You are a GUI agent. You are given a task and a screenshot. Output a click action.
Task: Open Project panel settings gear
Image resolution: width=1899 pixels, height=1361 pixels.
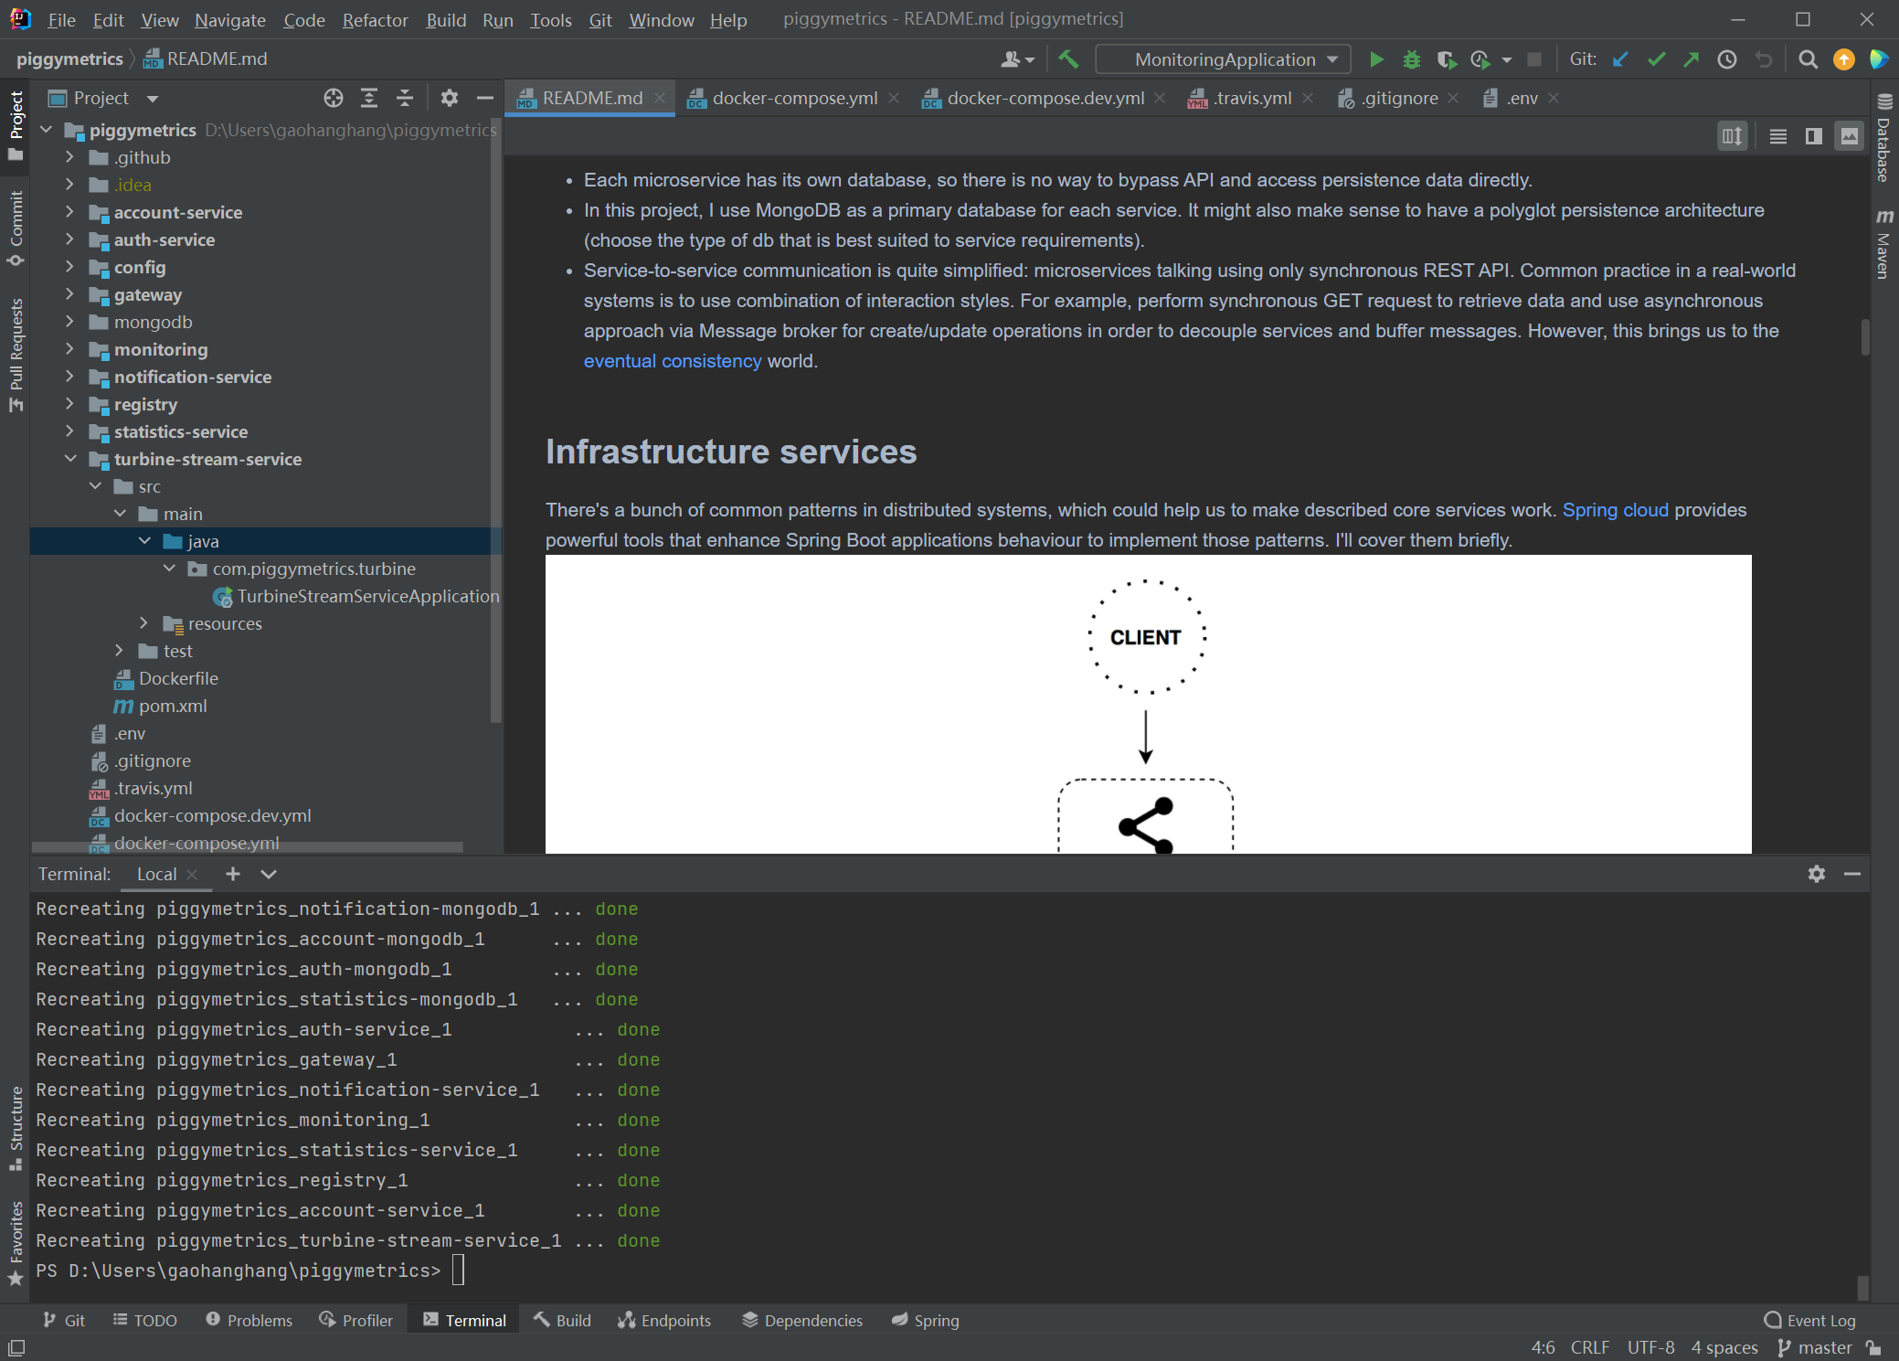(x=449, y=98)
